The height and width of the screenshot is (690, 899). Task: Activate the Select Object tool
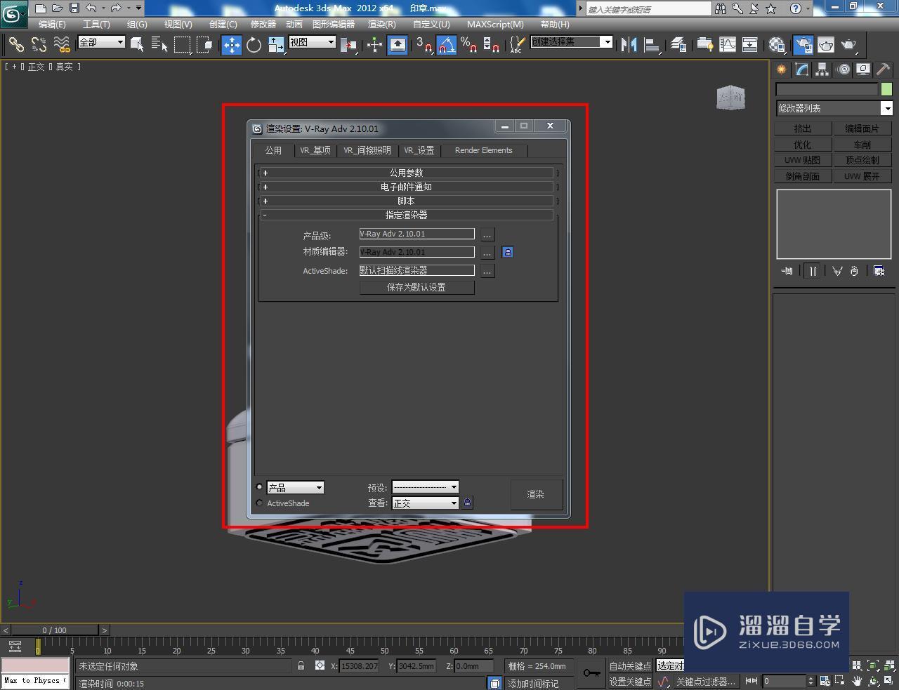click(x=138, y=45)
